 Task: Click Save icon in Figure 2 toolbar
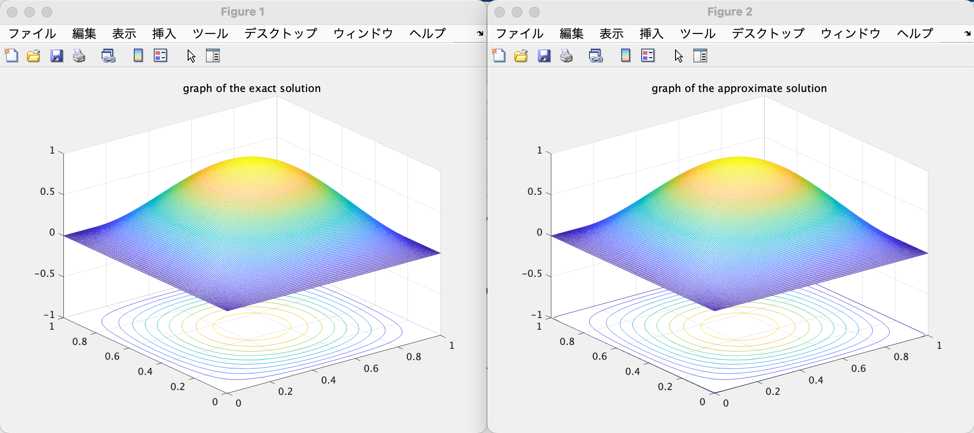[544, 56]
